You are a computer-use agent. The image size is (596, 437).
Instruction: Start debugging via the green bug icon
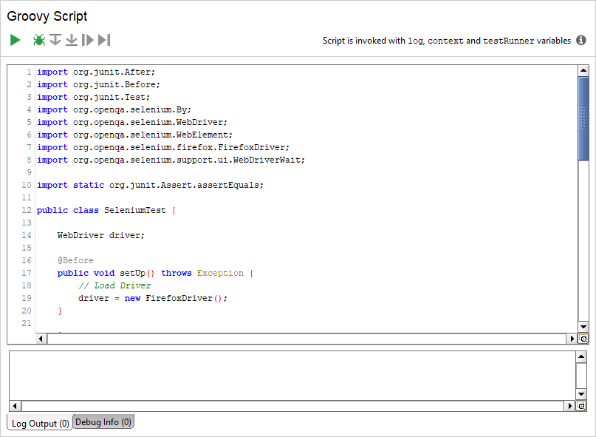(x=38, y=40)
